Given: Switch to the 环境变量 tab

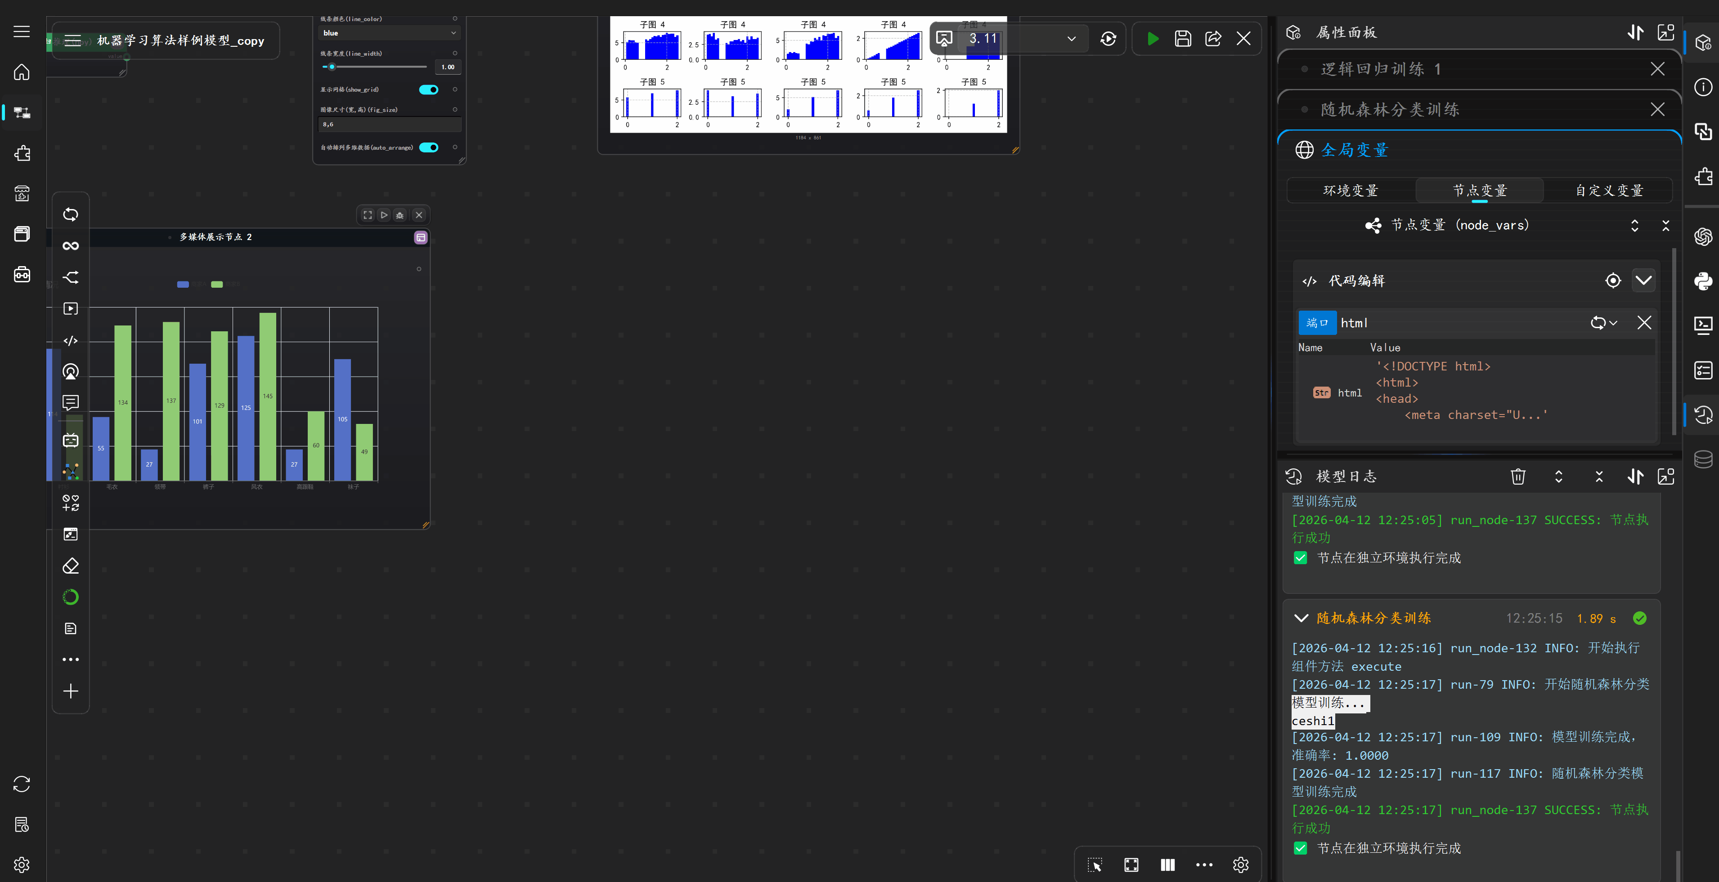Looking at the screenshot, I should (x=1350, y=191).
